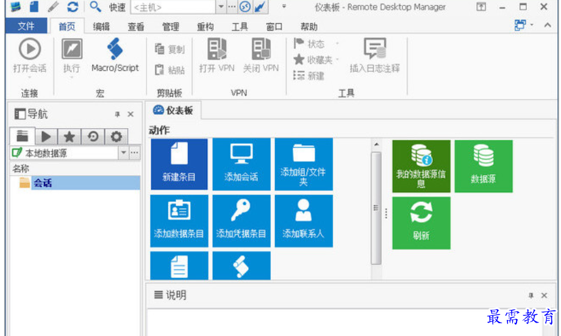Open the Help (帮助) ribbon tab
561x336 pixels.
309,26
